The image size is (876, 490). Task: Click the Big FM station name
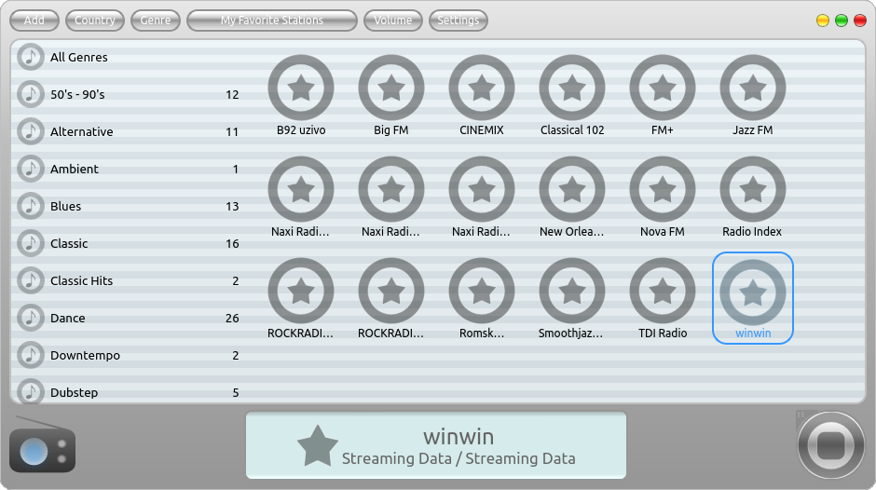tap(391, 130)
